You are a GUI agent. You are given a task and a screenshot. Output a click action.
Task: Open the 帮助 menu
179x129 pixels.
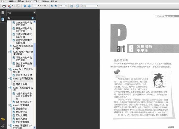[54, 1]
